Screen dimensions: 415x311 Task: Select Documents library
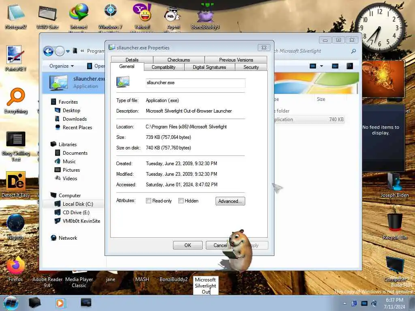(75, 153)
